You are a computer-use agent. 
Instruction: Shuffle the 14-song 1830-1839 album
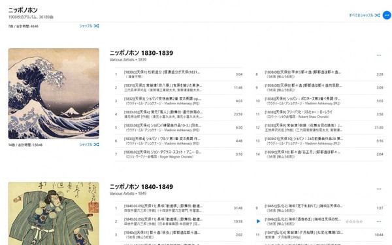click(89, 145)
